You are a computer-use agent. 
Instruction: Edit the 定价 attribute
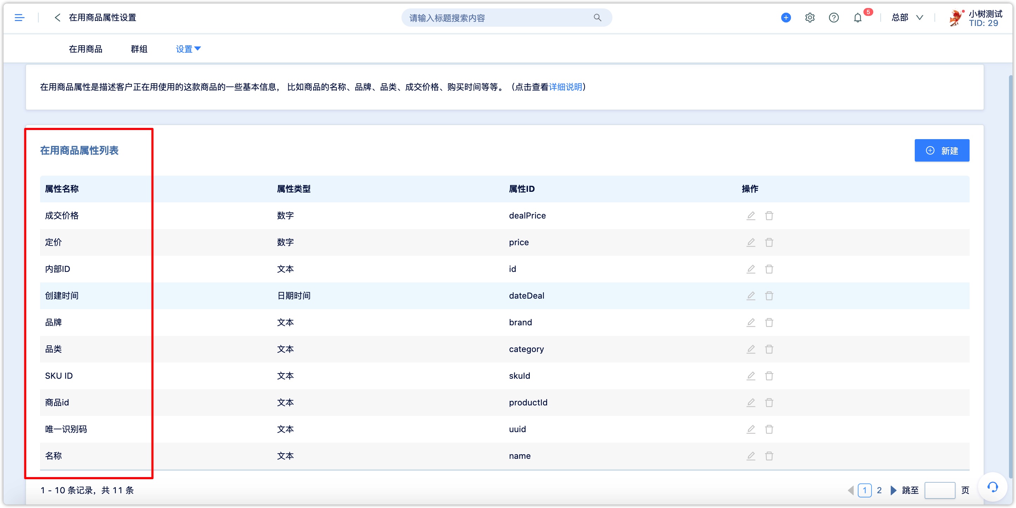point(751,242)
